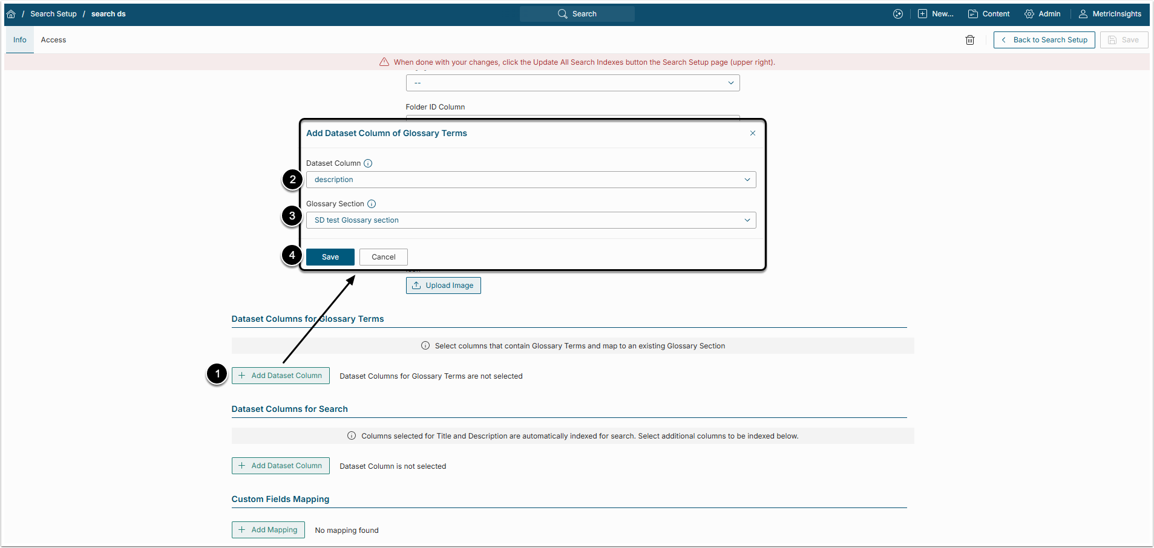
Task: Open the Admin menu
Action: [x=1042, y=14]
